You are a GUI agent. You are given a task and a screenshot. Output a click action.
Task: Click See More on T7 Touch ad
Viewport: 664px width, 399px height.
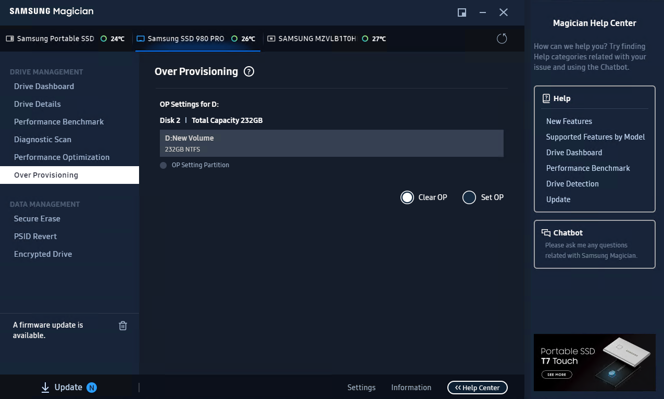(557, 375)
